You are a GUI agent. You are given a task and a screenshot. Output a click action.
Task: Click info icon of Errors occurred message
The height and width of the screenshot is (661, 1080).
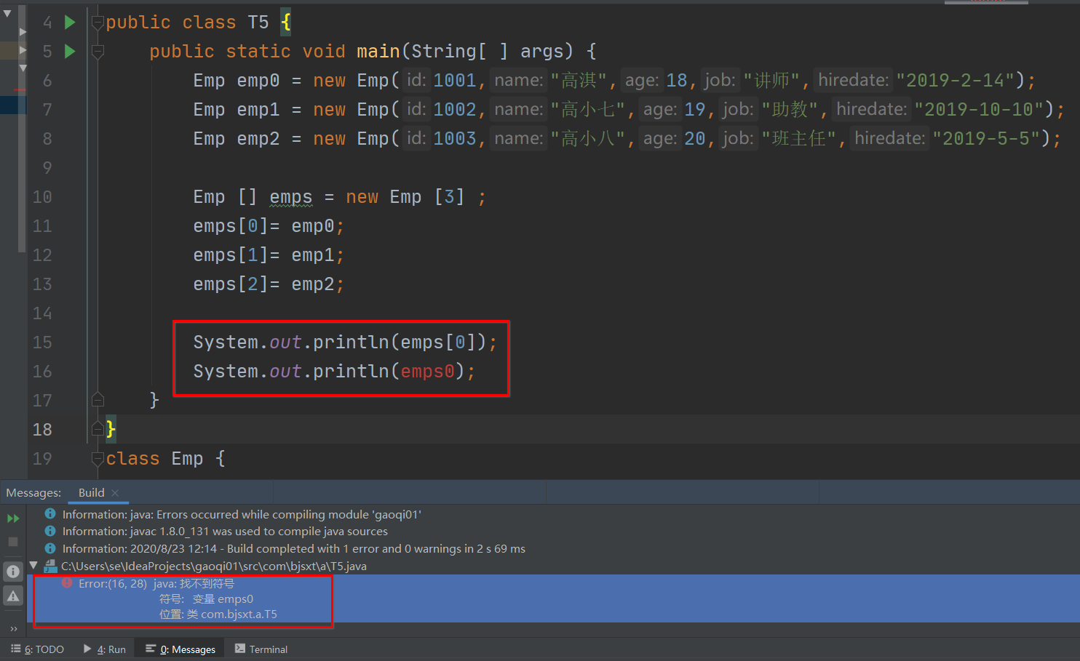[50, 514]
